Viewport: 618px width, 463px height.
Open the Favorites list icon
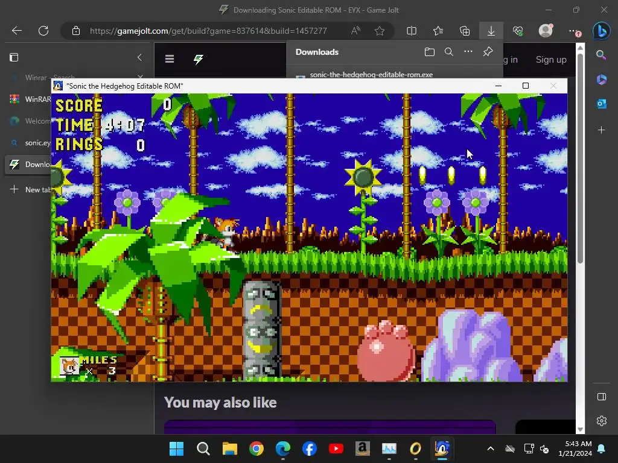(438, 31)
